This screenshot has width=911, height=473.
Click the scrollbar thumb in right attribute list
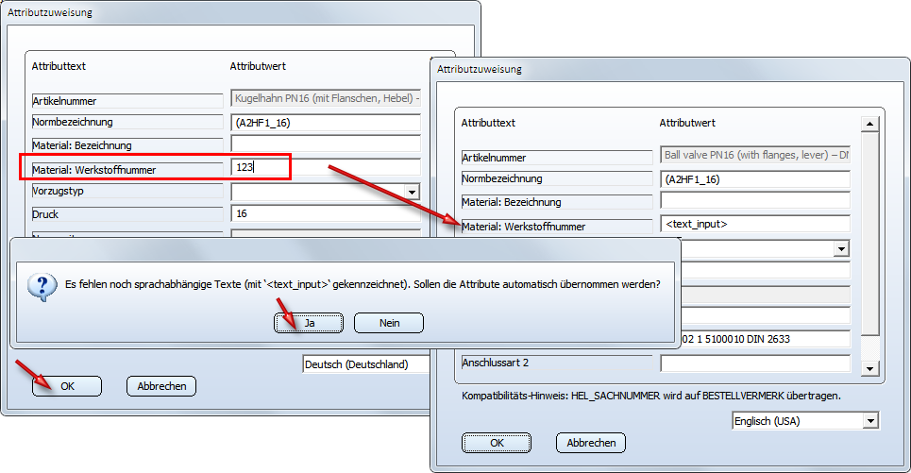tap(869, 233)
